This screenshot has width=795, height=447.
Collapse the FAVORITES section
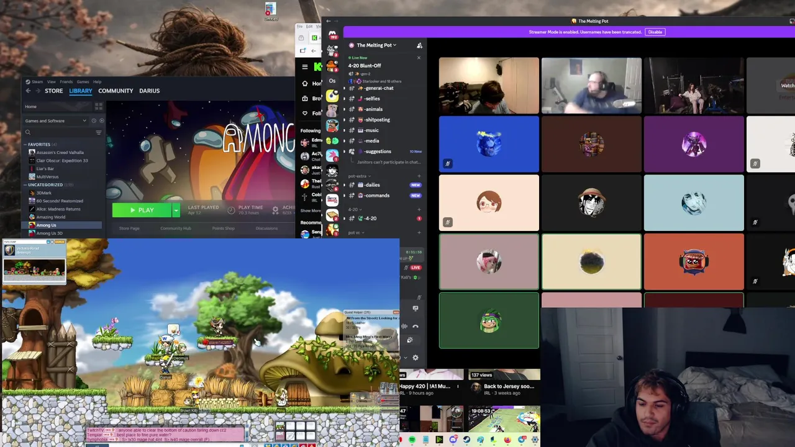click(x=26, y=145)
